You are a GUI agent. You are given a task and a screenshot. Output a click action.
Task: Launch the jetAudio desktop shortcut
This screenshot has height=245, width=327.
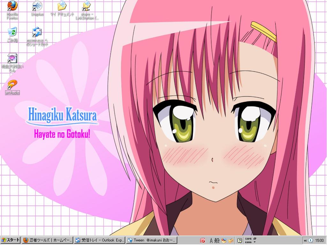point(12,87)
